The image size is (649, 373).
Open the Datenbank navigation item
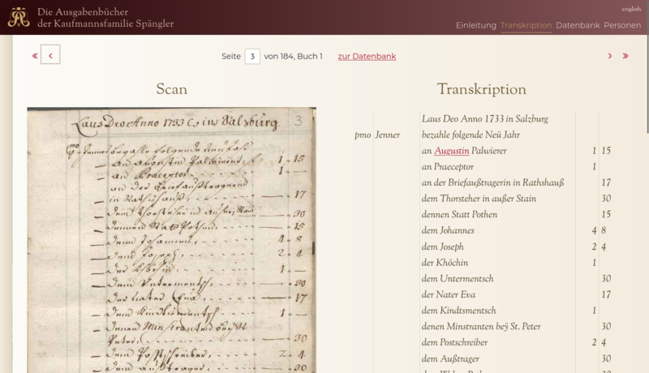[578, 25]
